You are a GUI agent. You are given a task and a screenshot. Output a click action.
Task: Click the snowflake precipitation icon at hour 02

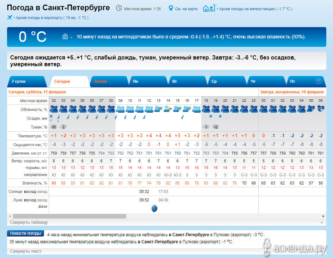(51, 117)
